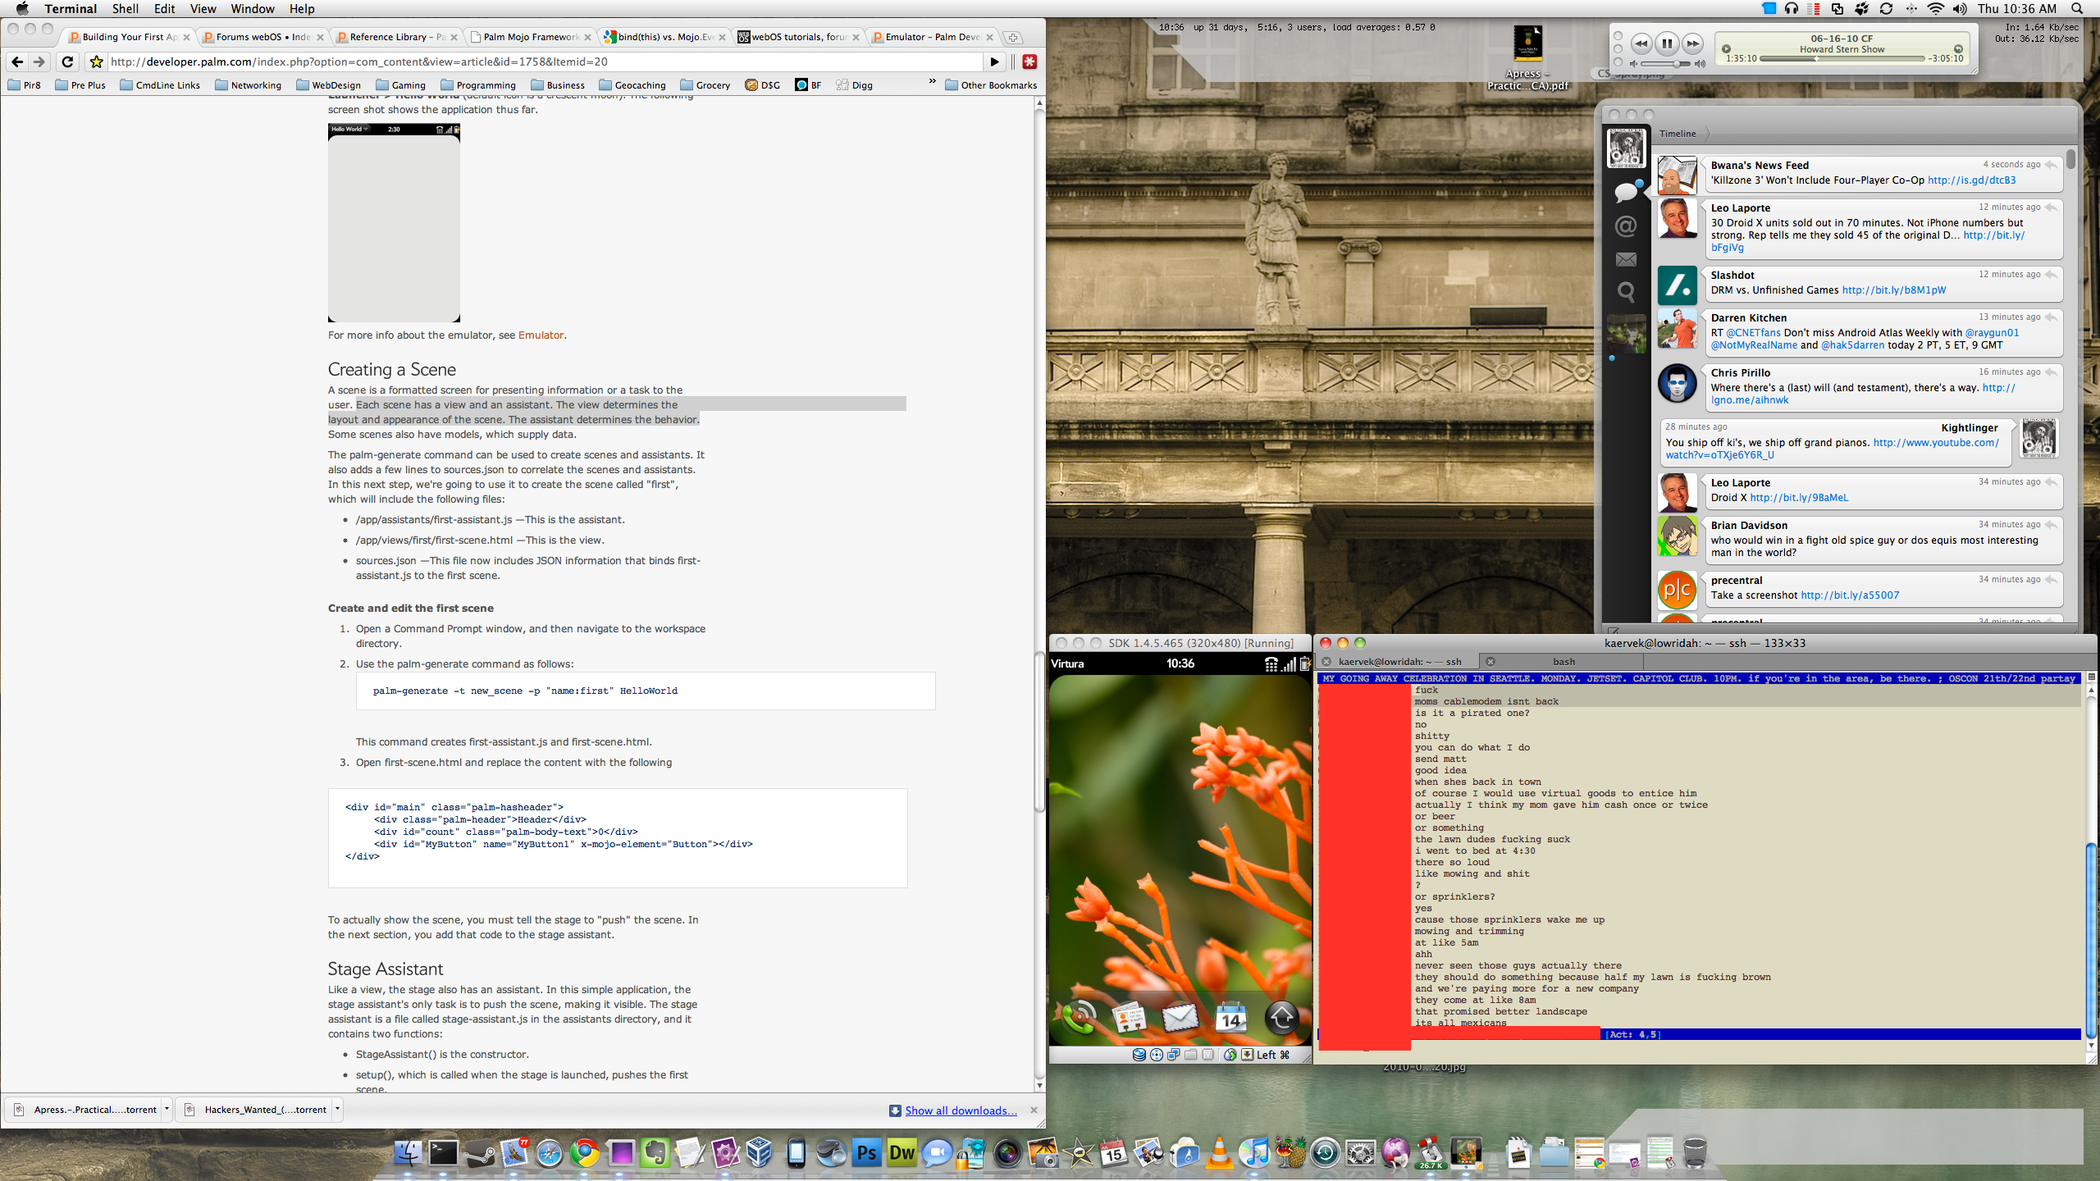Open mentions in the Twitter client sidebar
The height and width of the screenshot is (1181, 2100).
(1627, 226)
